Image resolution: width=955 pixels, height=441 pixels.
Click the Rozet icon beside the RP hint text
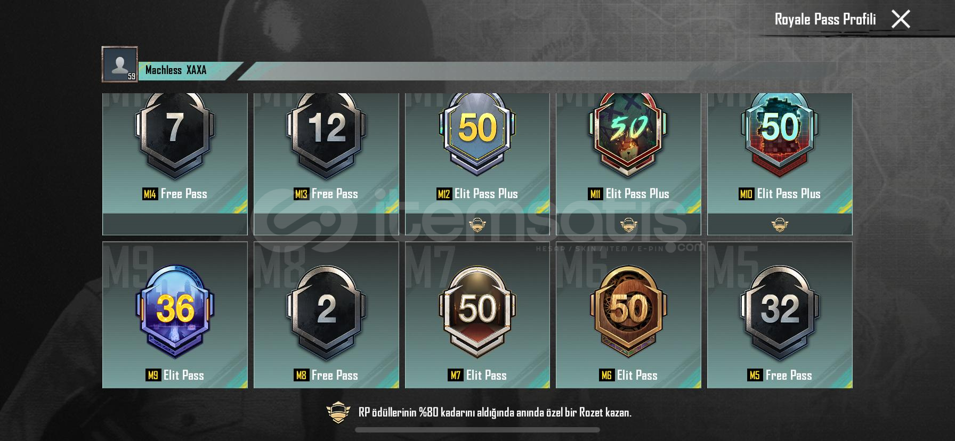click(x=338, y=412)
